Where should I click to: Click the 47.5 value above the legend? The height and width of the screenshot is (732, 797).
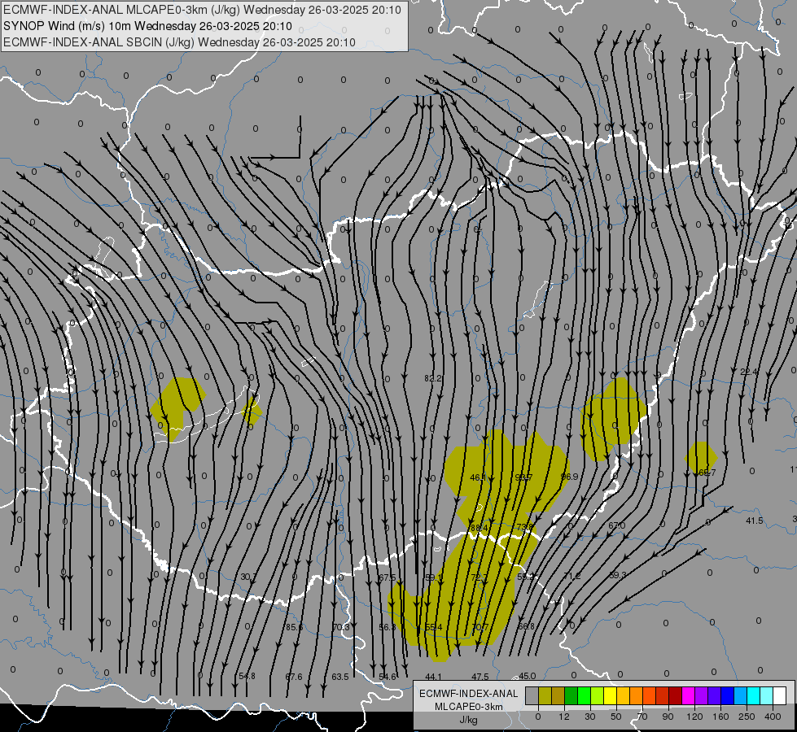pos(480,677)
